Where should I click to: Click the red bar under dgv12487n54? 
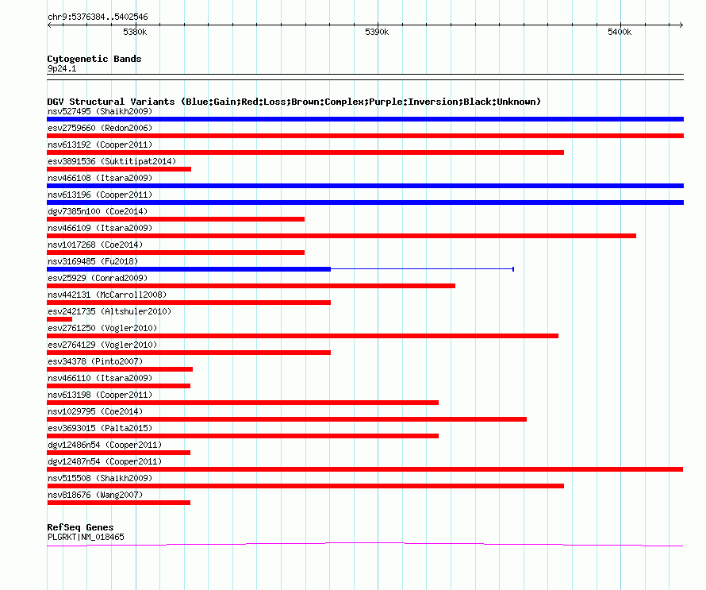click(x=365, y=469)
